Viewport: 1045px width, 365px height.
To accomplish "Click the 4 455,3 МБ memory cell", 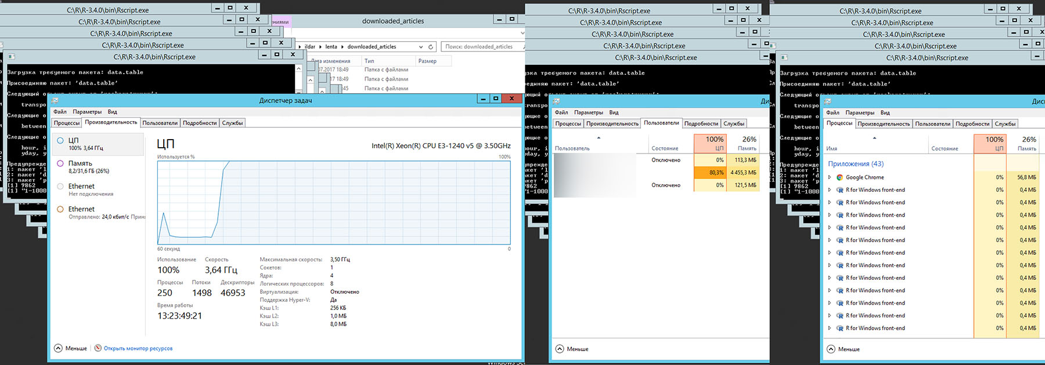I will pos(743,173).
